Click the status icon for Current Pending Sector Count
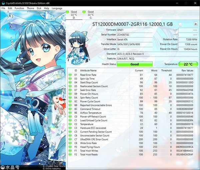 tap(70, 132)
